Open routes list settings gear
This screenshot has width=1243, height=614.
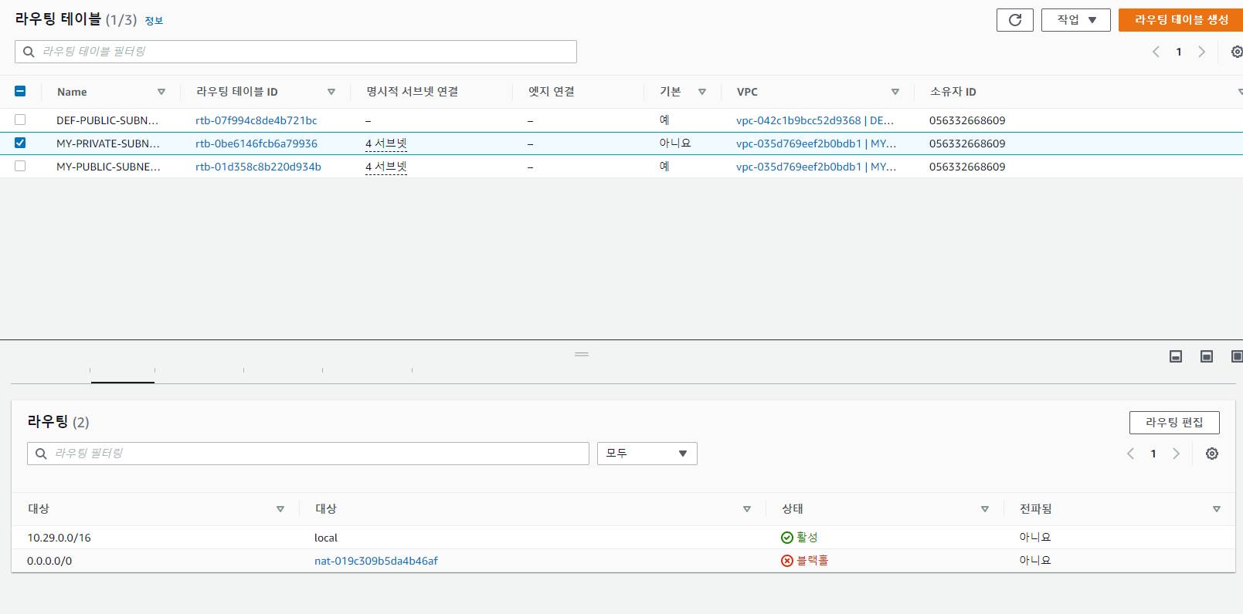click(1212, 454)
